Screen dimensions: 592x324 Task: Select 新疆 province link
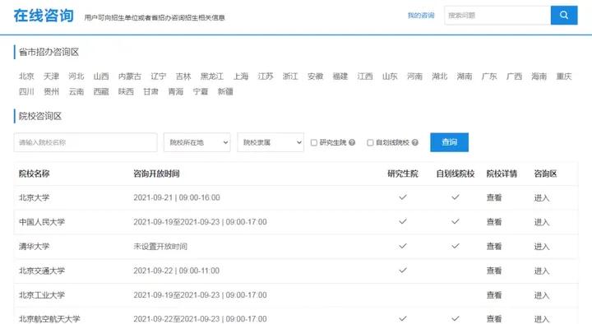tap(225, 91)
